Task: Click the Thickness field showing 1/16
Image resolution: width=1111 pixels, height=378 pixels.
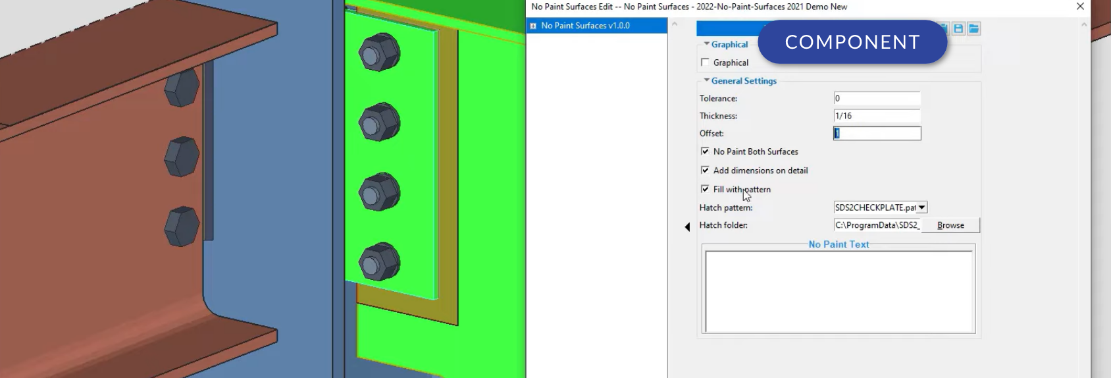Action: point(876,116)
